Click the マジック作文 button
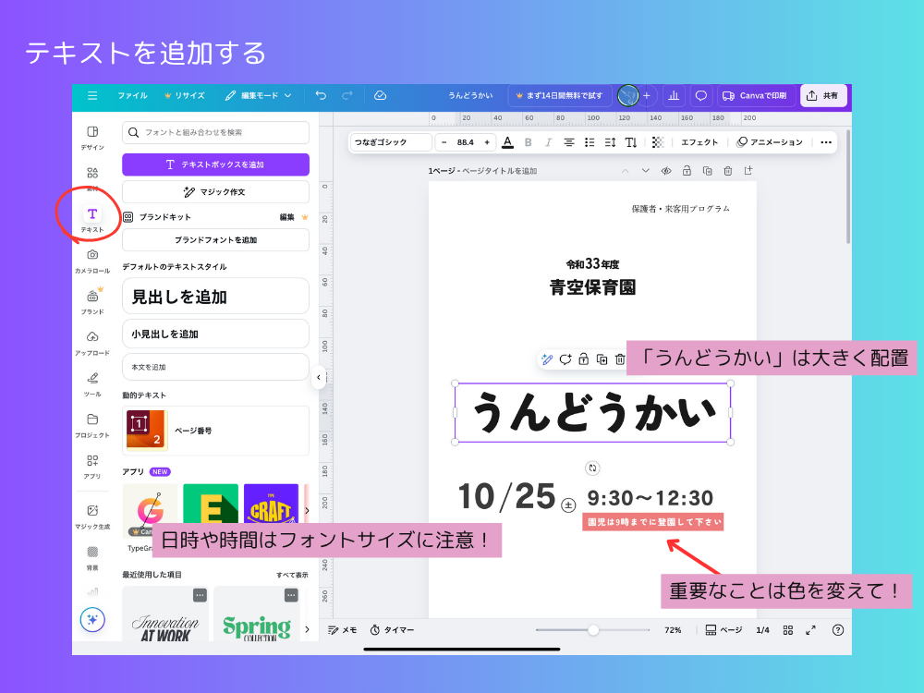This screenshot has width=924, height=693. point(215,192)
